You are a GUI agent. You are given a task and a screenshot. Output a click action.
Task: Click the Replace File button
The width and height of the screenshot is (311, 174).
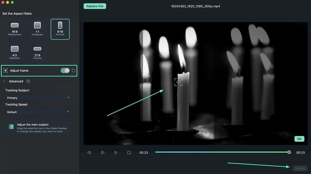(95, 6)
